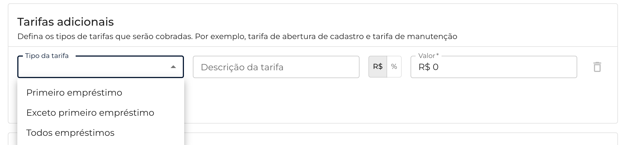The width and height of the screenshot is (628, 145).
Task: Click the Descrição da tarifa placeholder text
Action: pyautogui.click(x=242, y=67)
